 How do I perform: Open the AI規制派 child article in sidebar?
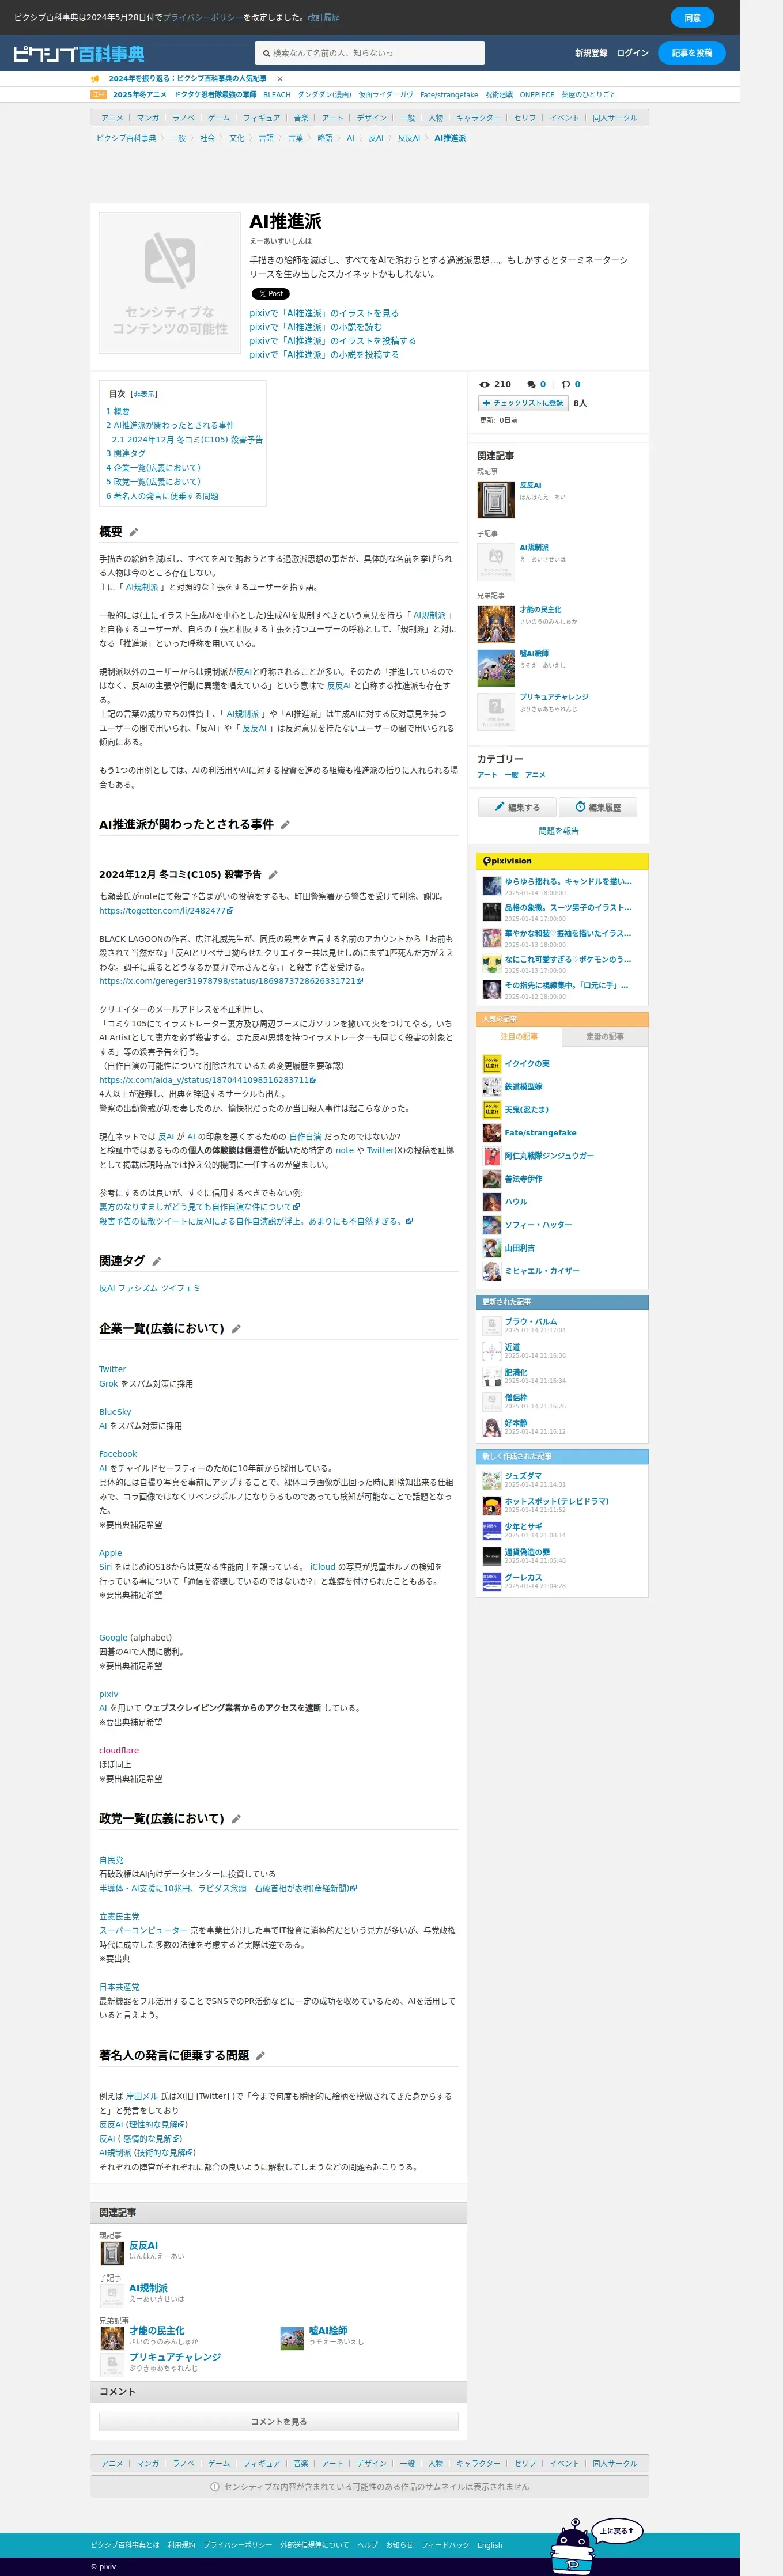click(x=533, y=548)
